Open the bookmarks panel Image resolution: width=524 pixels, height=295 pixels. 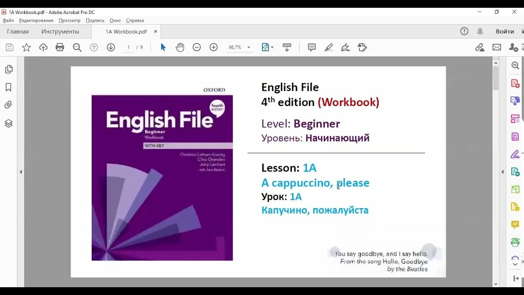click(x=9, y=87)
